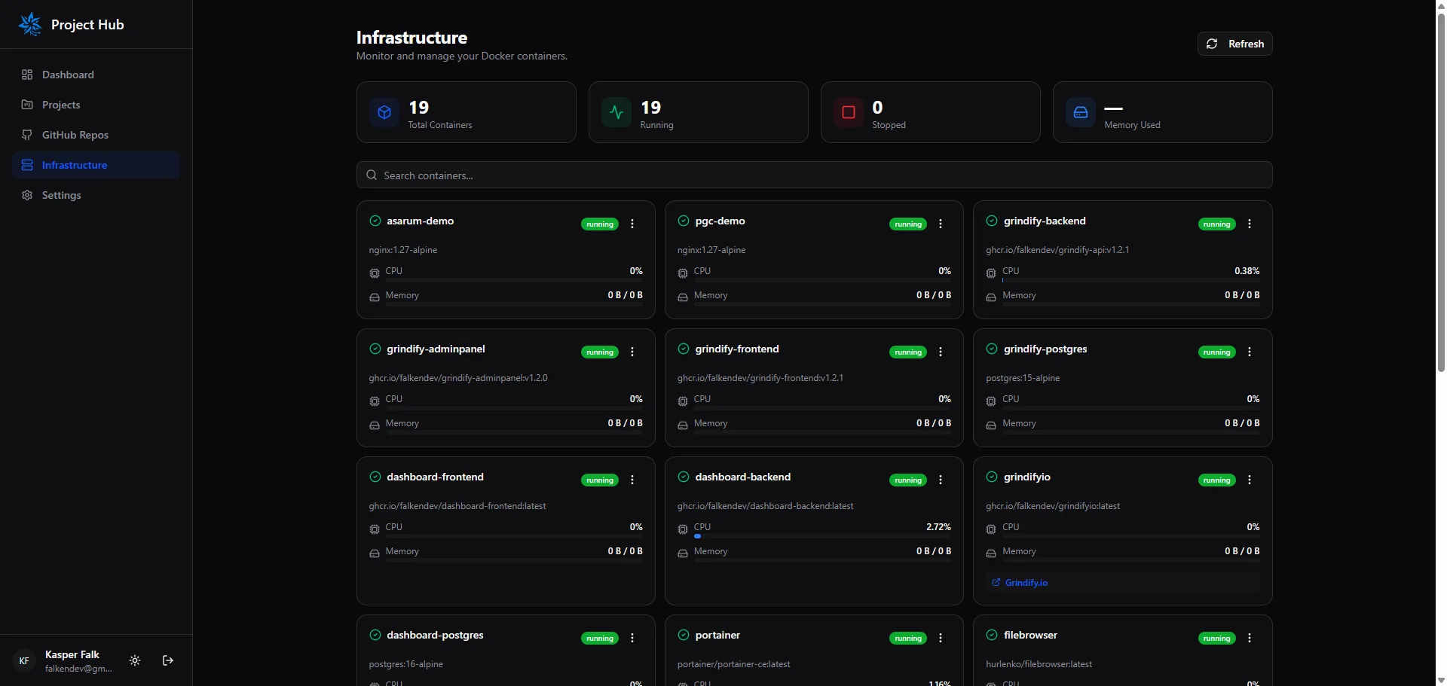Click the asarum-demo status check icon

(x=375, y=221)
